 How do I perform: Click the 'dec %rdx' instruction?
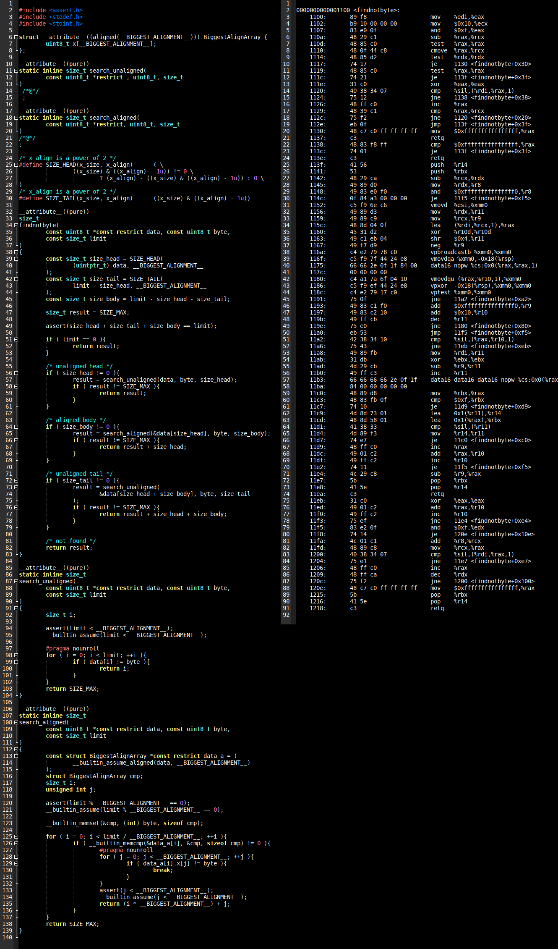coord(449,575)
